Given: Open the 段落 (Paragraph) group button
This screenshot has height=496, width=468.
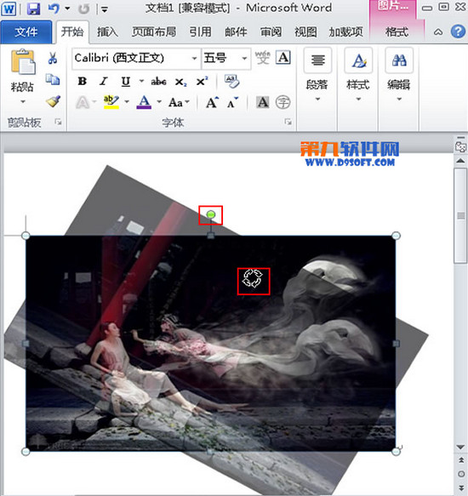Looking at the screenshot, I should (x=317, y=74).
